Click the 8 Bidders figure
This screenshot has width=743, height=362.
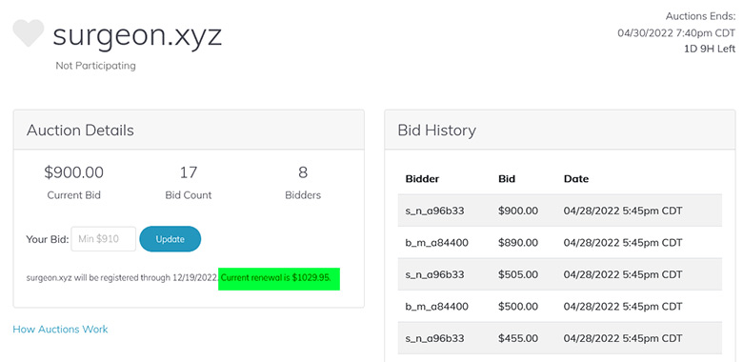pos(303,172)
